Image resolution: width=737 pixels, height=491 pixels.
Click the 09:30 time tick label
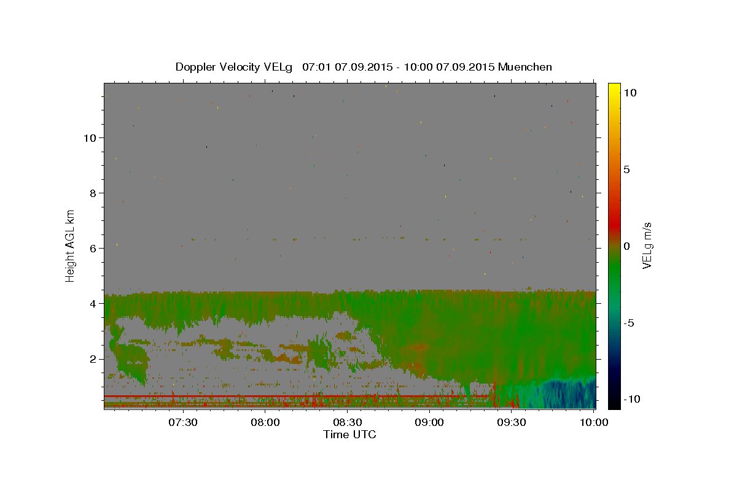(512, 422)
